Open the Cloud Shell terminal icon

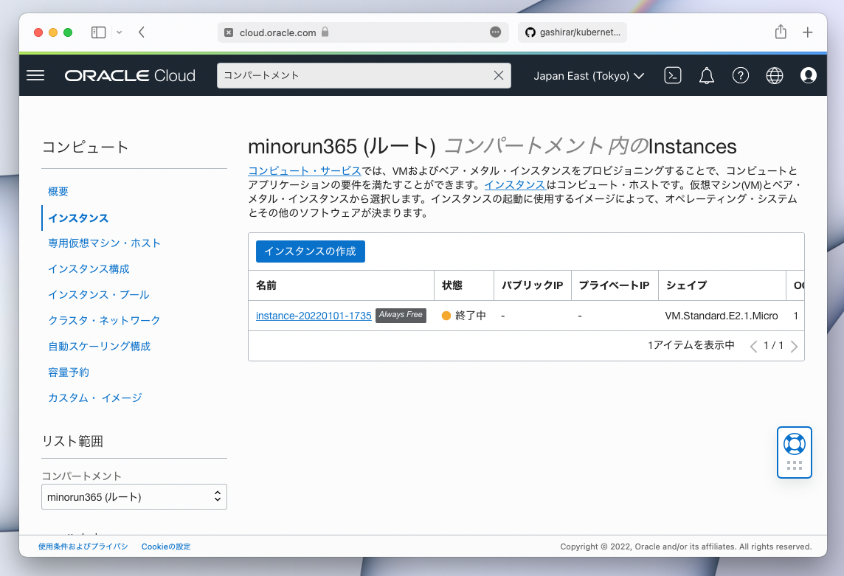point(672,75)
